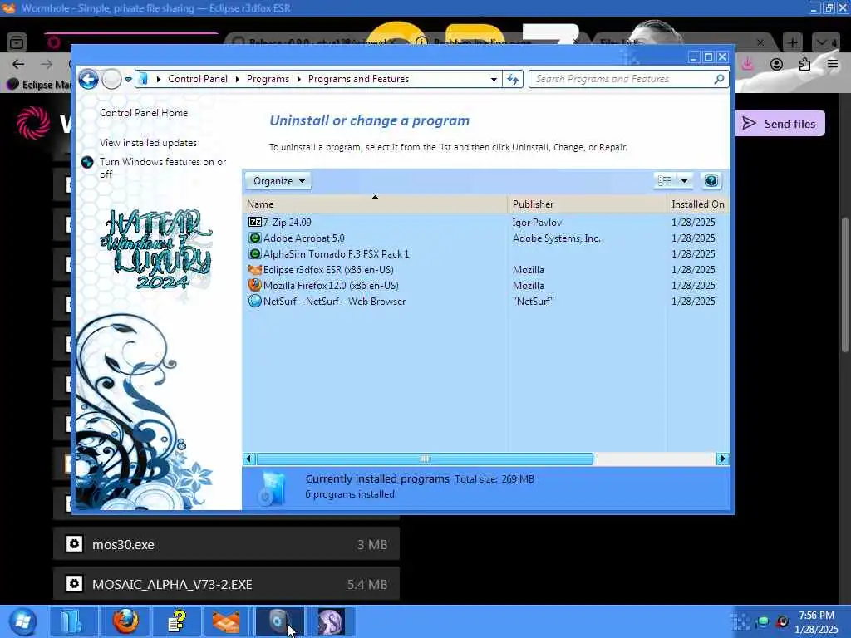Click the Control Panel breadcrumb icon

point(143,79)
